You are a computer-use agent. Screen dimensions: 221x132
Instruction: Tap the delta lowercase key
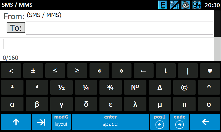[86, 104]
